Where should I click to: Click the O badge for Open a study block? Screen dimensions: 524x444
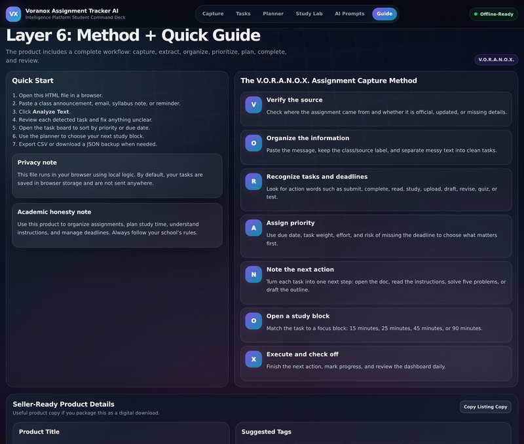(x=253, y=321)
